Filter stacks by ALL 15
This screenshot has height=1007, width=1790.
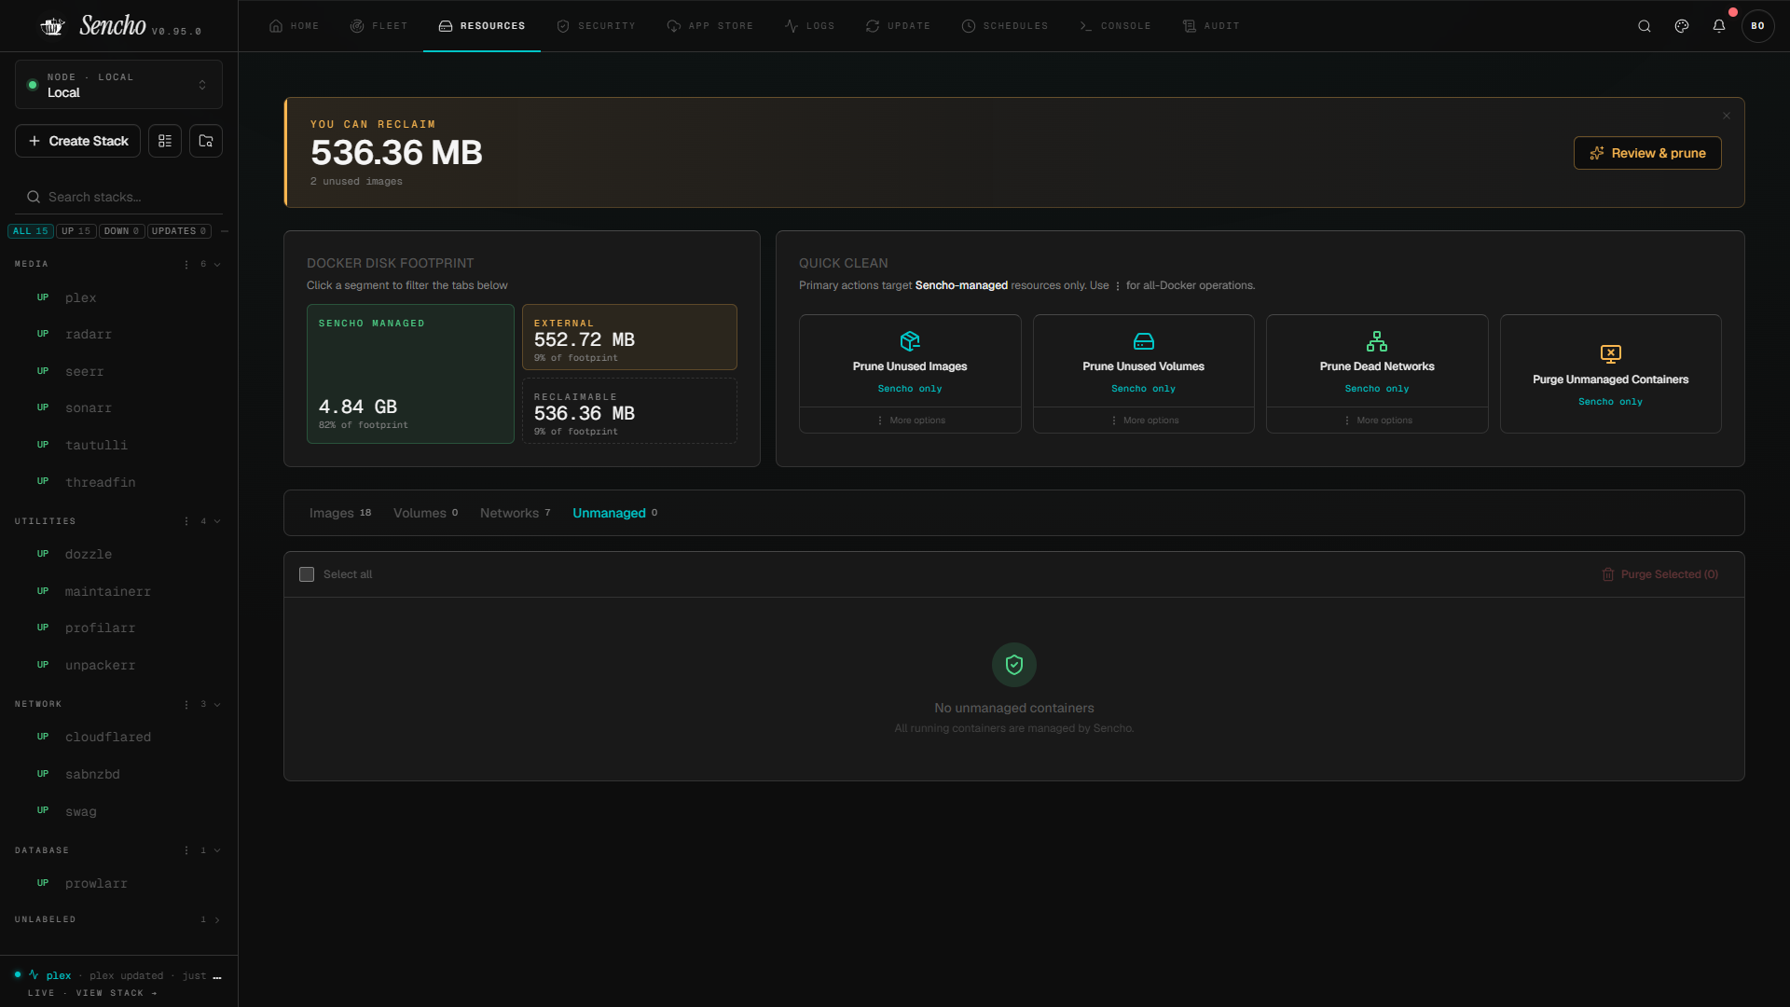pyautogui.click(x=30, y=231)
